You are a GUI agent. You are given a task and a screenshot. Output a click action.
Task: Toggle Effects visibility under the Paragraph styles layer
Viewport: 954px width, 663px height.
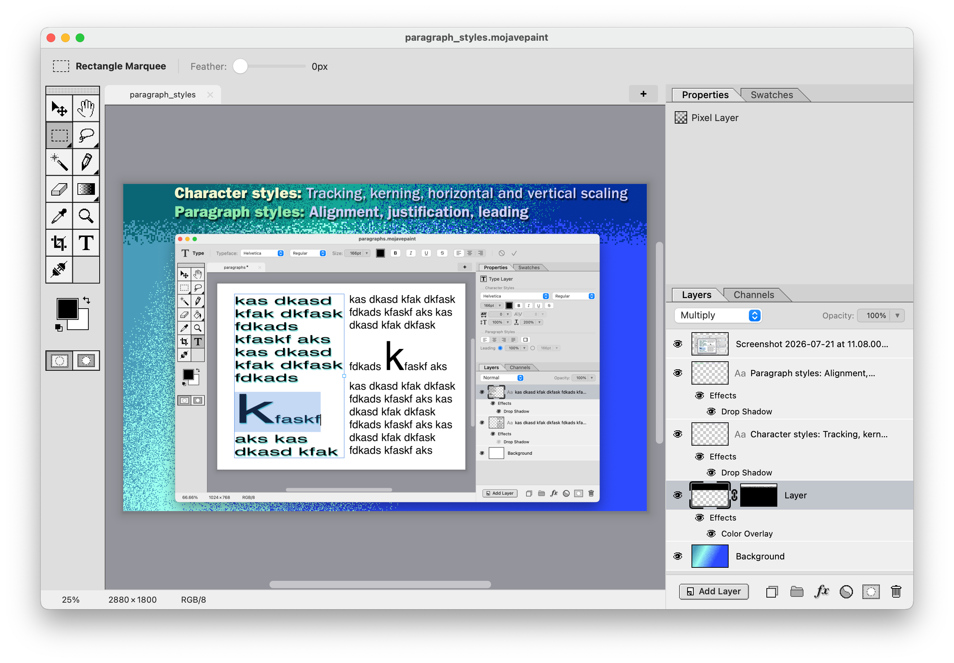click(700, 395)
